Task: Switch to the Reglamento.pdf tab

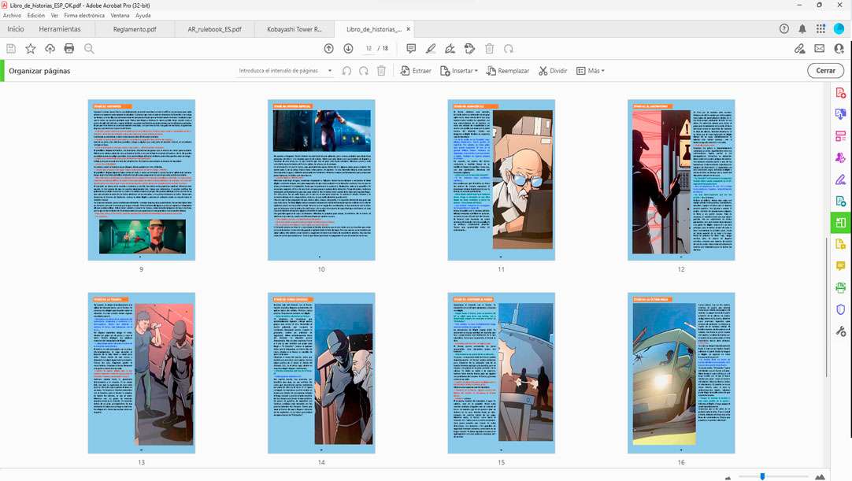Action: pyautogui.click(x=135, y=29)
